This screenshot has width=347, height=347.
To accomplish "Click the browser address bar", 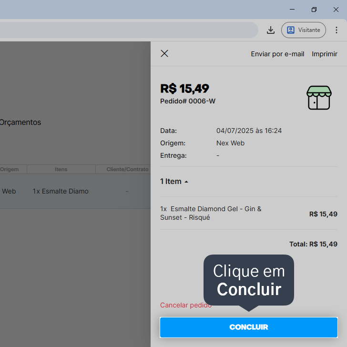I will point(128,30).
